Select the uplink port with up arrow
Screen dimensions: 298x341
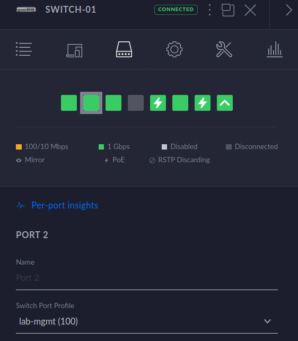point(225,103)
